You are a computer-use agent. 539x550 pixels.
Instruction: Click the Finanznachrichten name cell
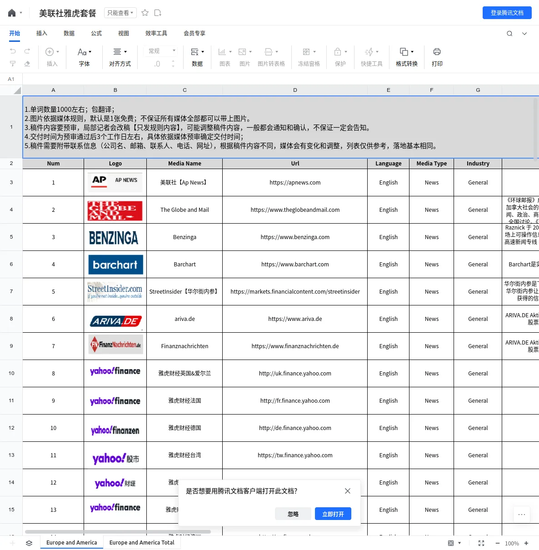pos(185,346)
